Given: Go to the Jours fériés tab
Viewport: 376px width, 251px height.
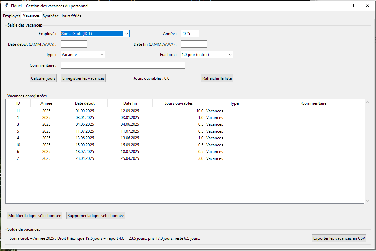Looking at the screenshot, I should 71,16.
